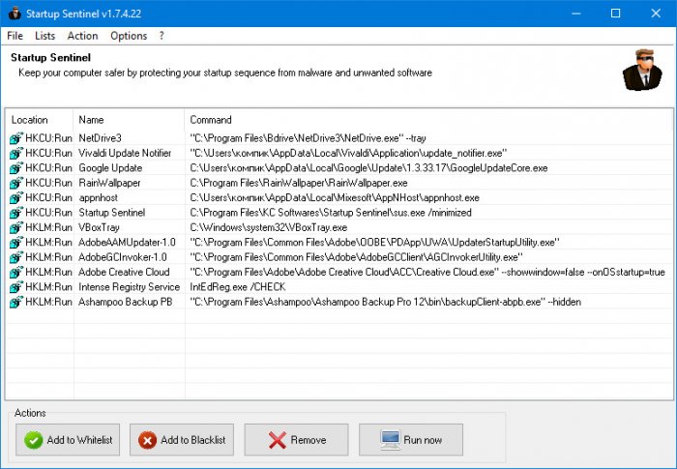Select the Ashampoo Backup PB entry name

click(x=125, y=302)
